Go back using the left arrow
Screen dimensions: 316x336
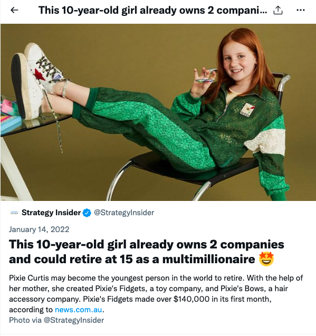pos(14,10)
